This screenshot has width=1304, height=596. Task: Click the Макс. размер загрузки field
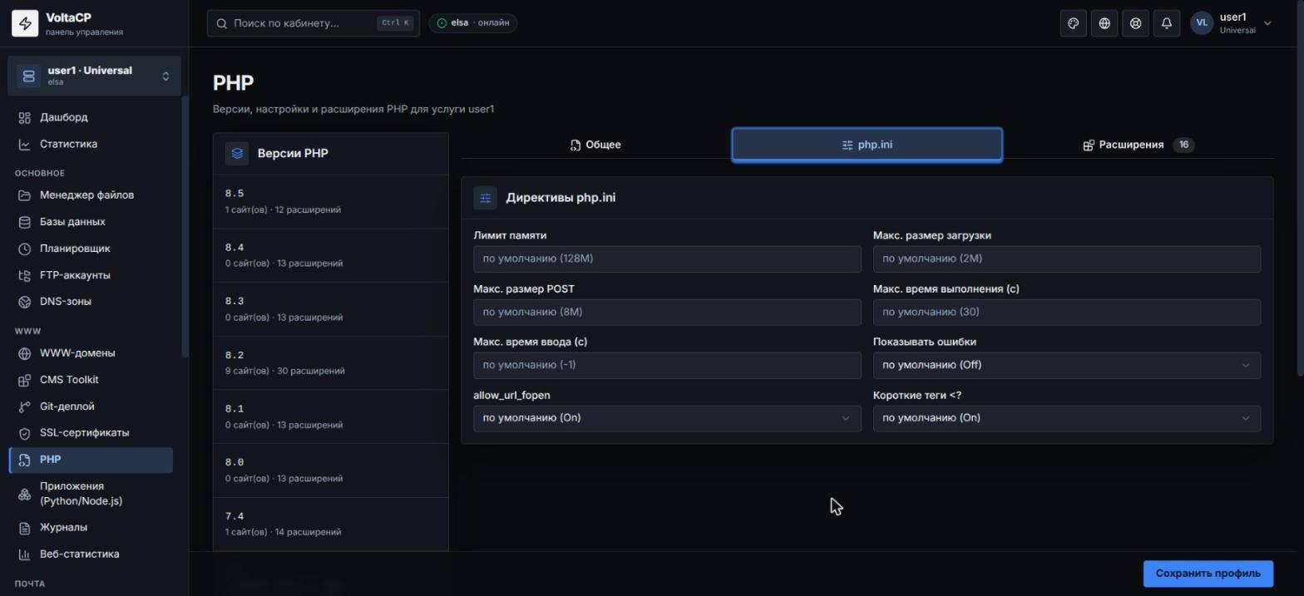tap(1066, 259)
